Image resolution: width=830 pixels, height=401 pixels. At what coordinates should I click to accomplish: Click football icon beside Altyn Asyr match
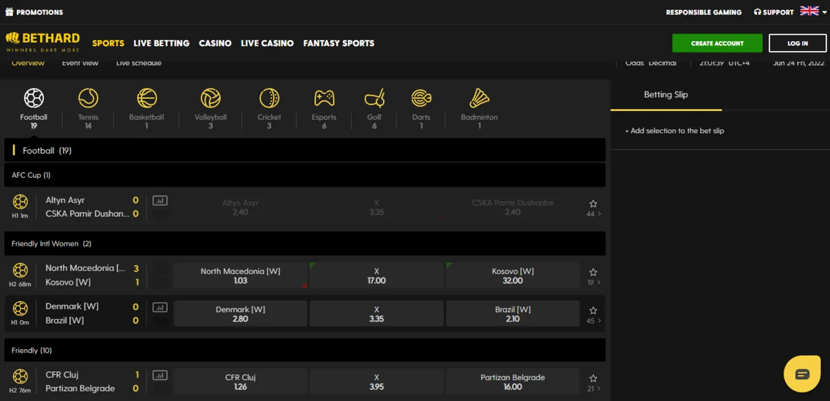pyautogui.click(x=20, y=201)
